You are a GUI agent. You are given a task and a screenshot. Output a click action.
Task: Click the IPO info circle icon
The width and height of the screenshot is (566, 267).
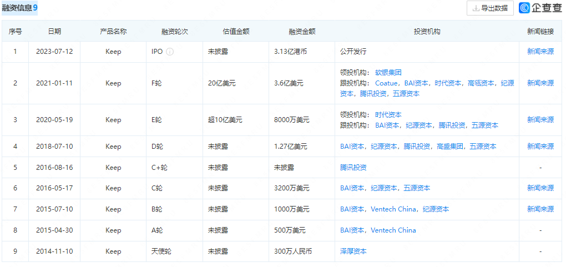pos(170,52)
